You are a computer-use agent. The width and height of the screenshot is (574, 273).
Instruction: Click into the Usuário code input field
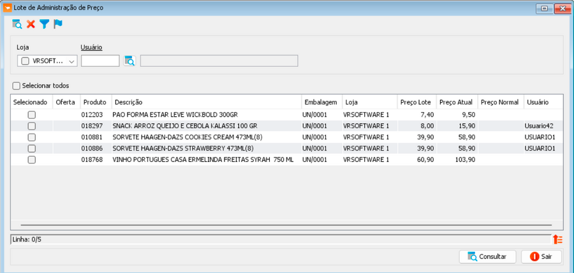click(x=100, y=61)
